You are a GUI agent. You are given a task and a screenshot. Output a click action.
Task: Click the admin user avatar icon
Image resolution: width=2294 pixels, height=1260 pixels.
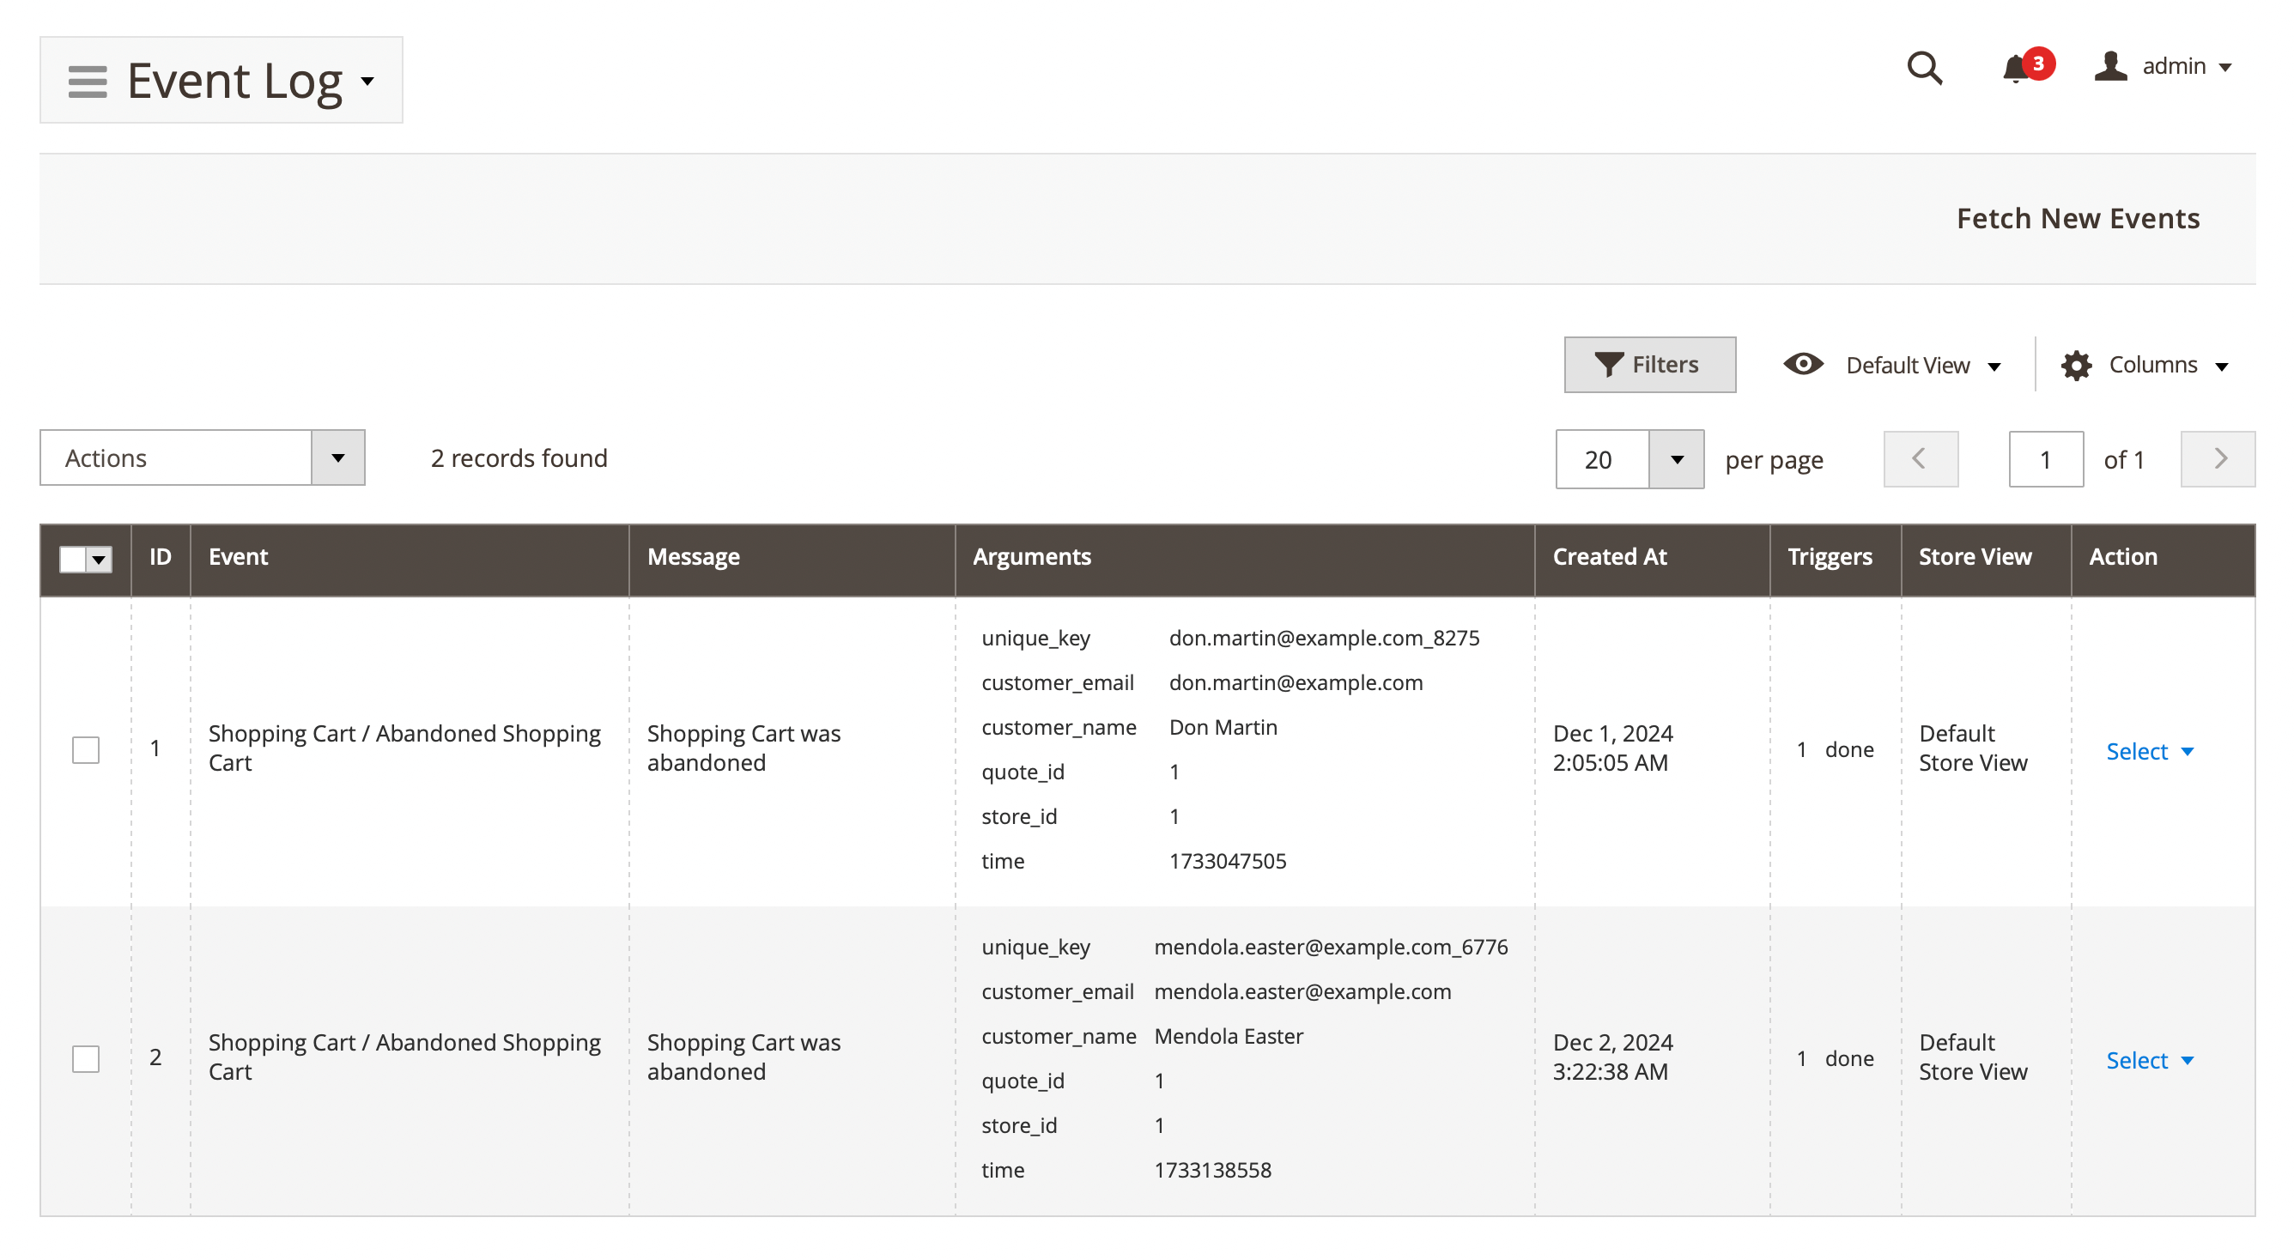2110,67
